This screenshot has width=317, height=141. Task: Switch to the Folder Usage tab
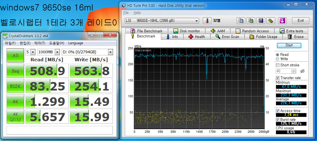point(263,37)
